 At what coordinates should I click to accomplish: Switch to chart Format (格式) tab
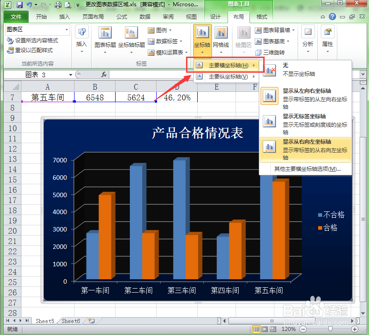[x=261, y=17]
